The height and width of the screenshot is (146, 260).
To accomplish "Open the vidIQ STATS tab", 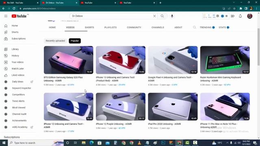I will [224, 27].
